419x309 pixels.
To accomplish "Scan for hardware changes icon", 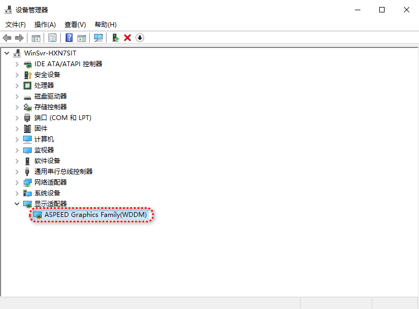I will point(98,38).
